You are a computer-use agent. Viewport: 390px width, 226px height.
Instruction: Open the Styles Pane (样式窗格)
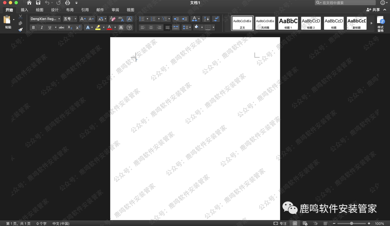[x=381, y=24]
